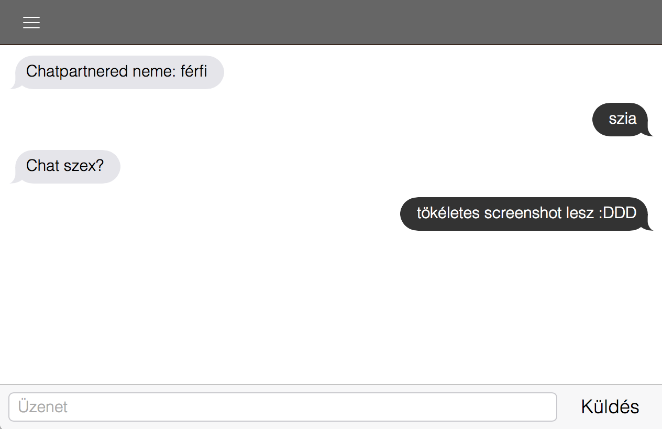Click the empty chat area below the messages
662x429 pixels.
tap(331, 307)
